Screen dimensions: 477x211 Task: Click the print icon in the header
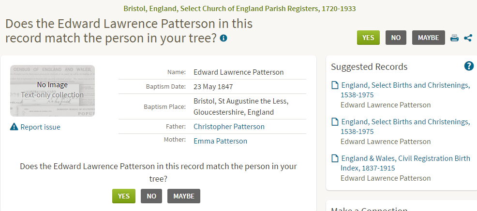[x=454, y=38]
